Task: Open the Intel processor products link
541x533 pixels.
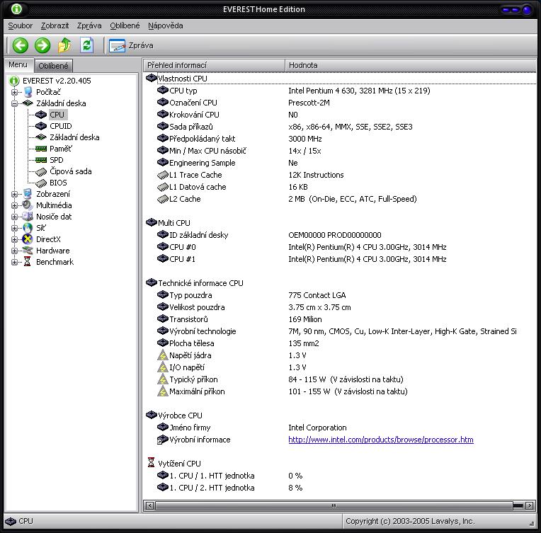Action: click(x=380, y=440)
